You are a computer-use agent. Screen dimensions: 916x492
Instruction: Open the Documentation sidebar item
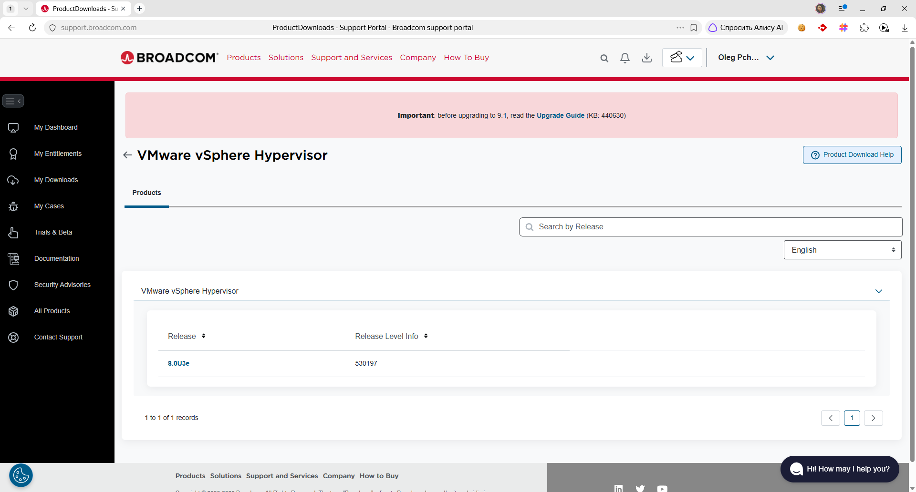coord(56,258)
